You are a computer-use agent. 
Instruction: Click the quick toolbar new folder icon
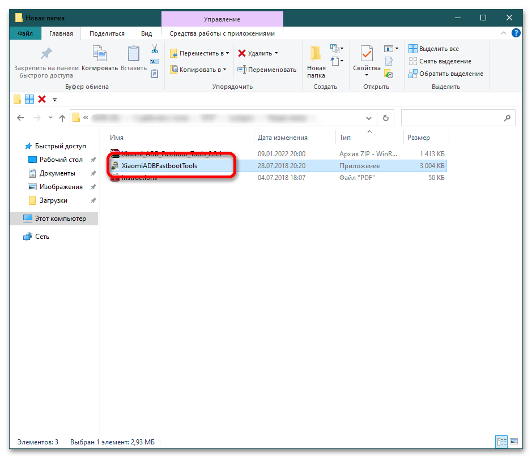click(x=17, y=99)
